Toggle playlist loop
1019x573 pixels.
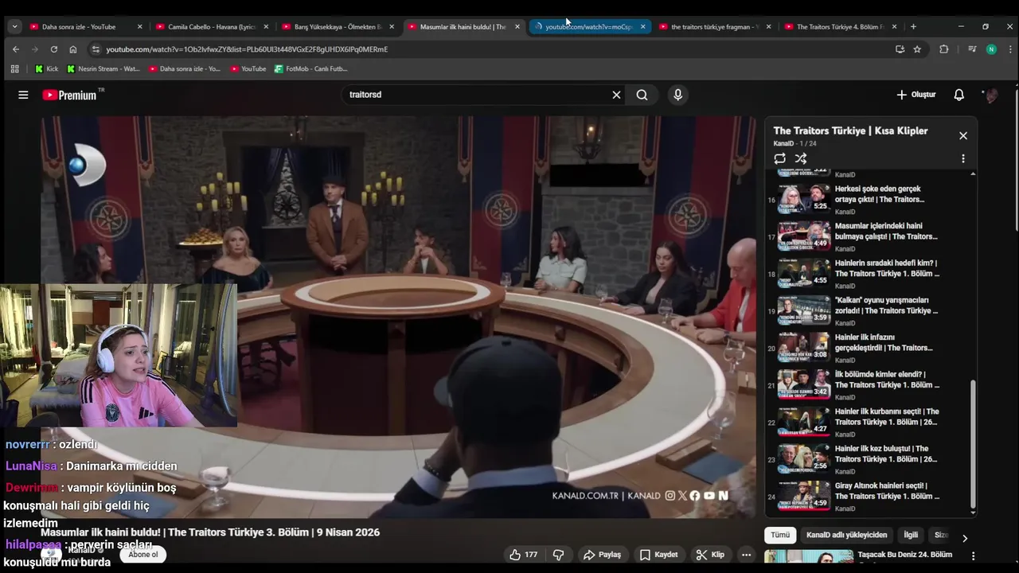(x=779, y=158)
